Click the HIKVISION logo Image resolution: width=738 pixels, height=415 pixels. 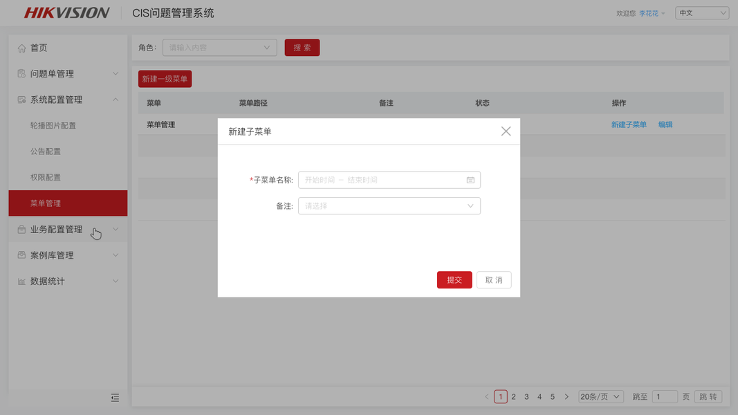coord(67,12)
